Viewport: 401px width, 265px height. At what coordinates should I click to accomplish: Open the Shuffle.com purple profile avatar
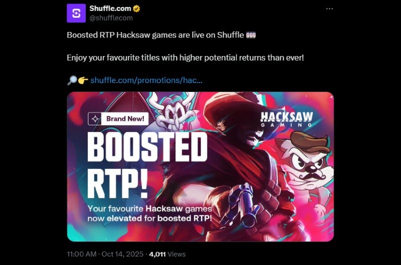pos(76,13)
